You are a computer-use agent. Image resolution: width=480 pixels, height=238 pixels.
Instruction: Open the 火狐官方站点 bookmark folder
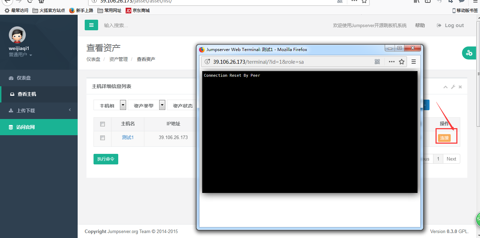pos(49,11)
